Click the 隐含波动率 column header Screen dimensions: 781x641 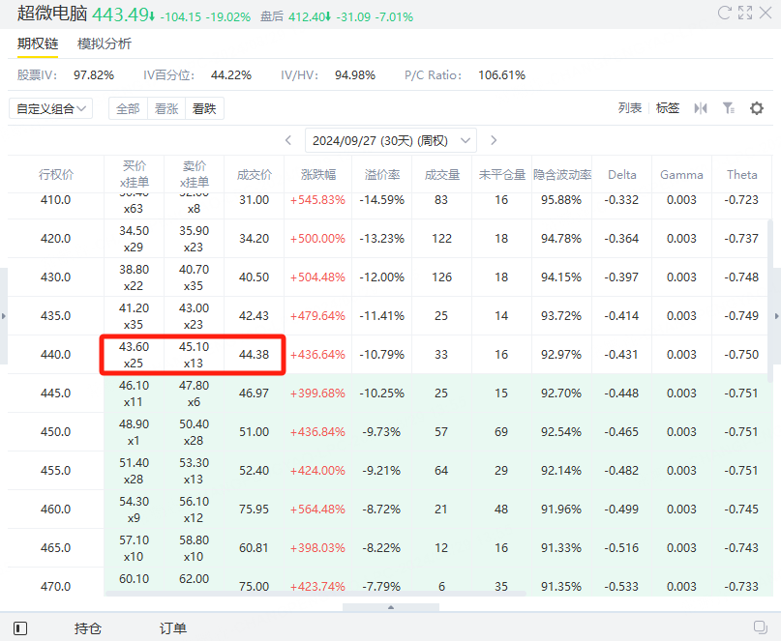point(562,175)
